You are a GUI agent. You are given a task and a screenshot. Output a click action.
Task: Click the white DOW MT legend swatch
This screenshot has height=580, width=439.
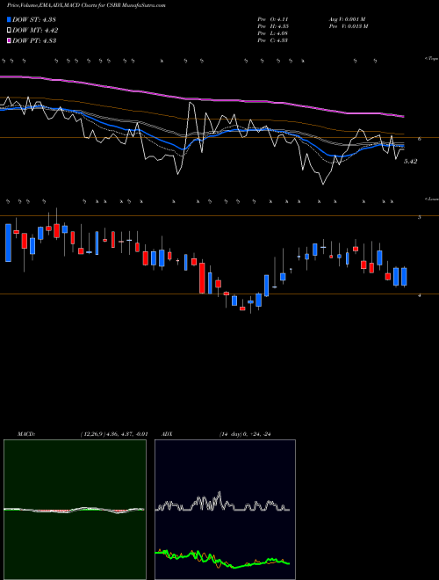point(10,31)
